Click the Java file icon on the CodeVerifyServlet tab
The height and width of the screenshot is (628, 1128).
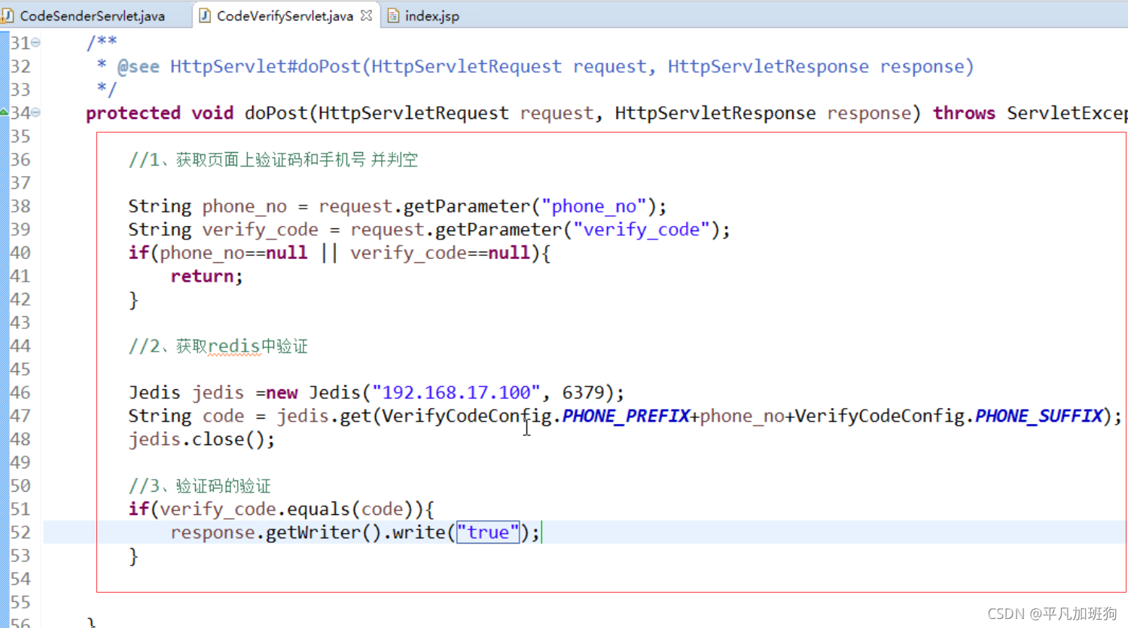(205, 15)
